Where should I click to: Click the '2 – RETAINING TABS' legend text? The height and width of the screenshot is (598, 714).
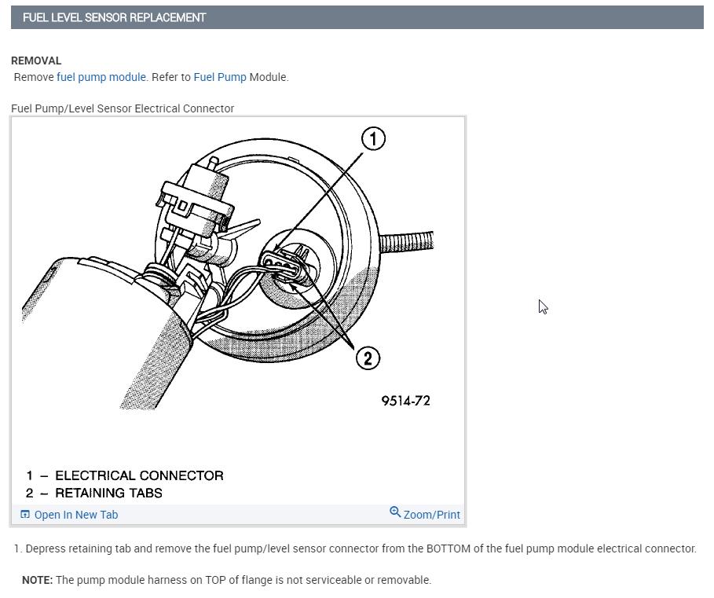click(x=93, y=493)
